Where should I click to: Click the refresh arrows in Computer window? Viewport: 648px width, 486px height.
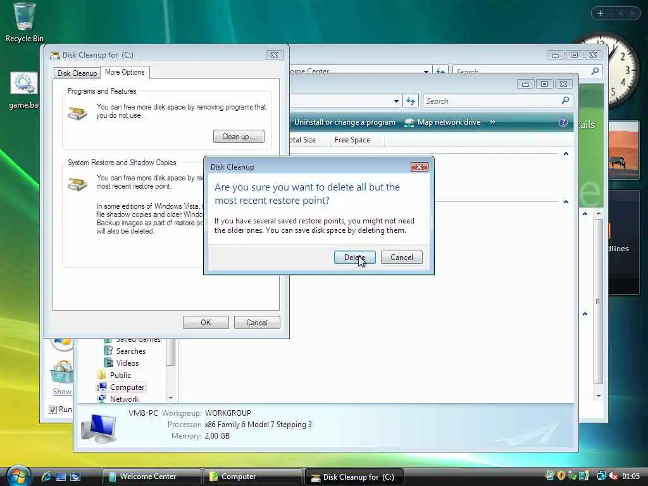pyautogui.click(x=410, y=101)
